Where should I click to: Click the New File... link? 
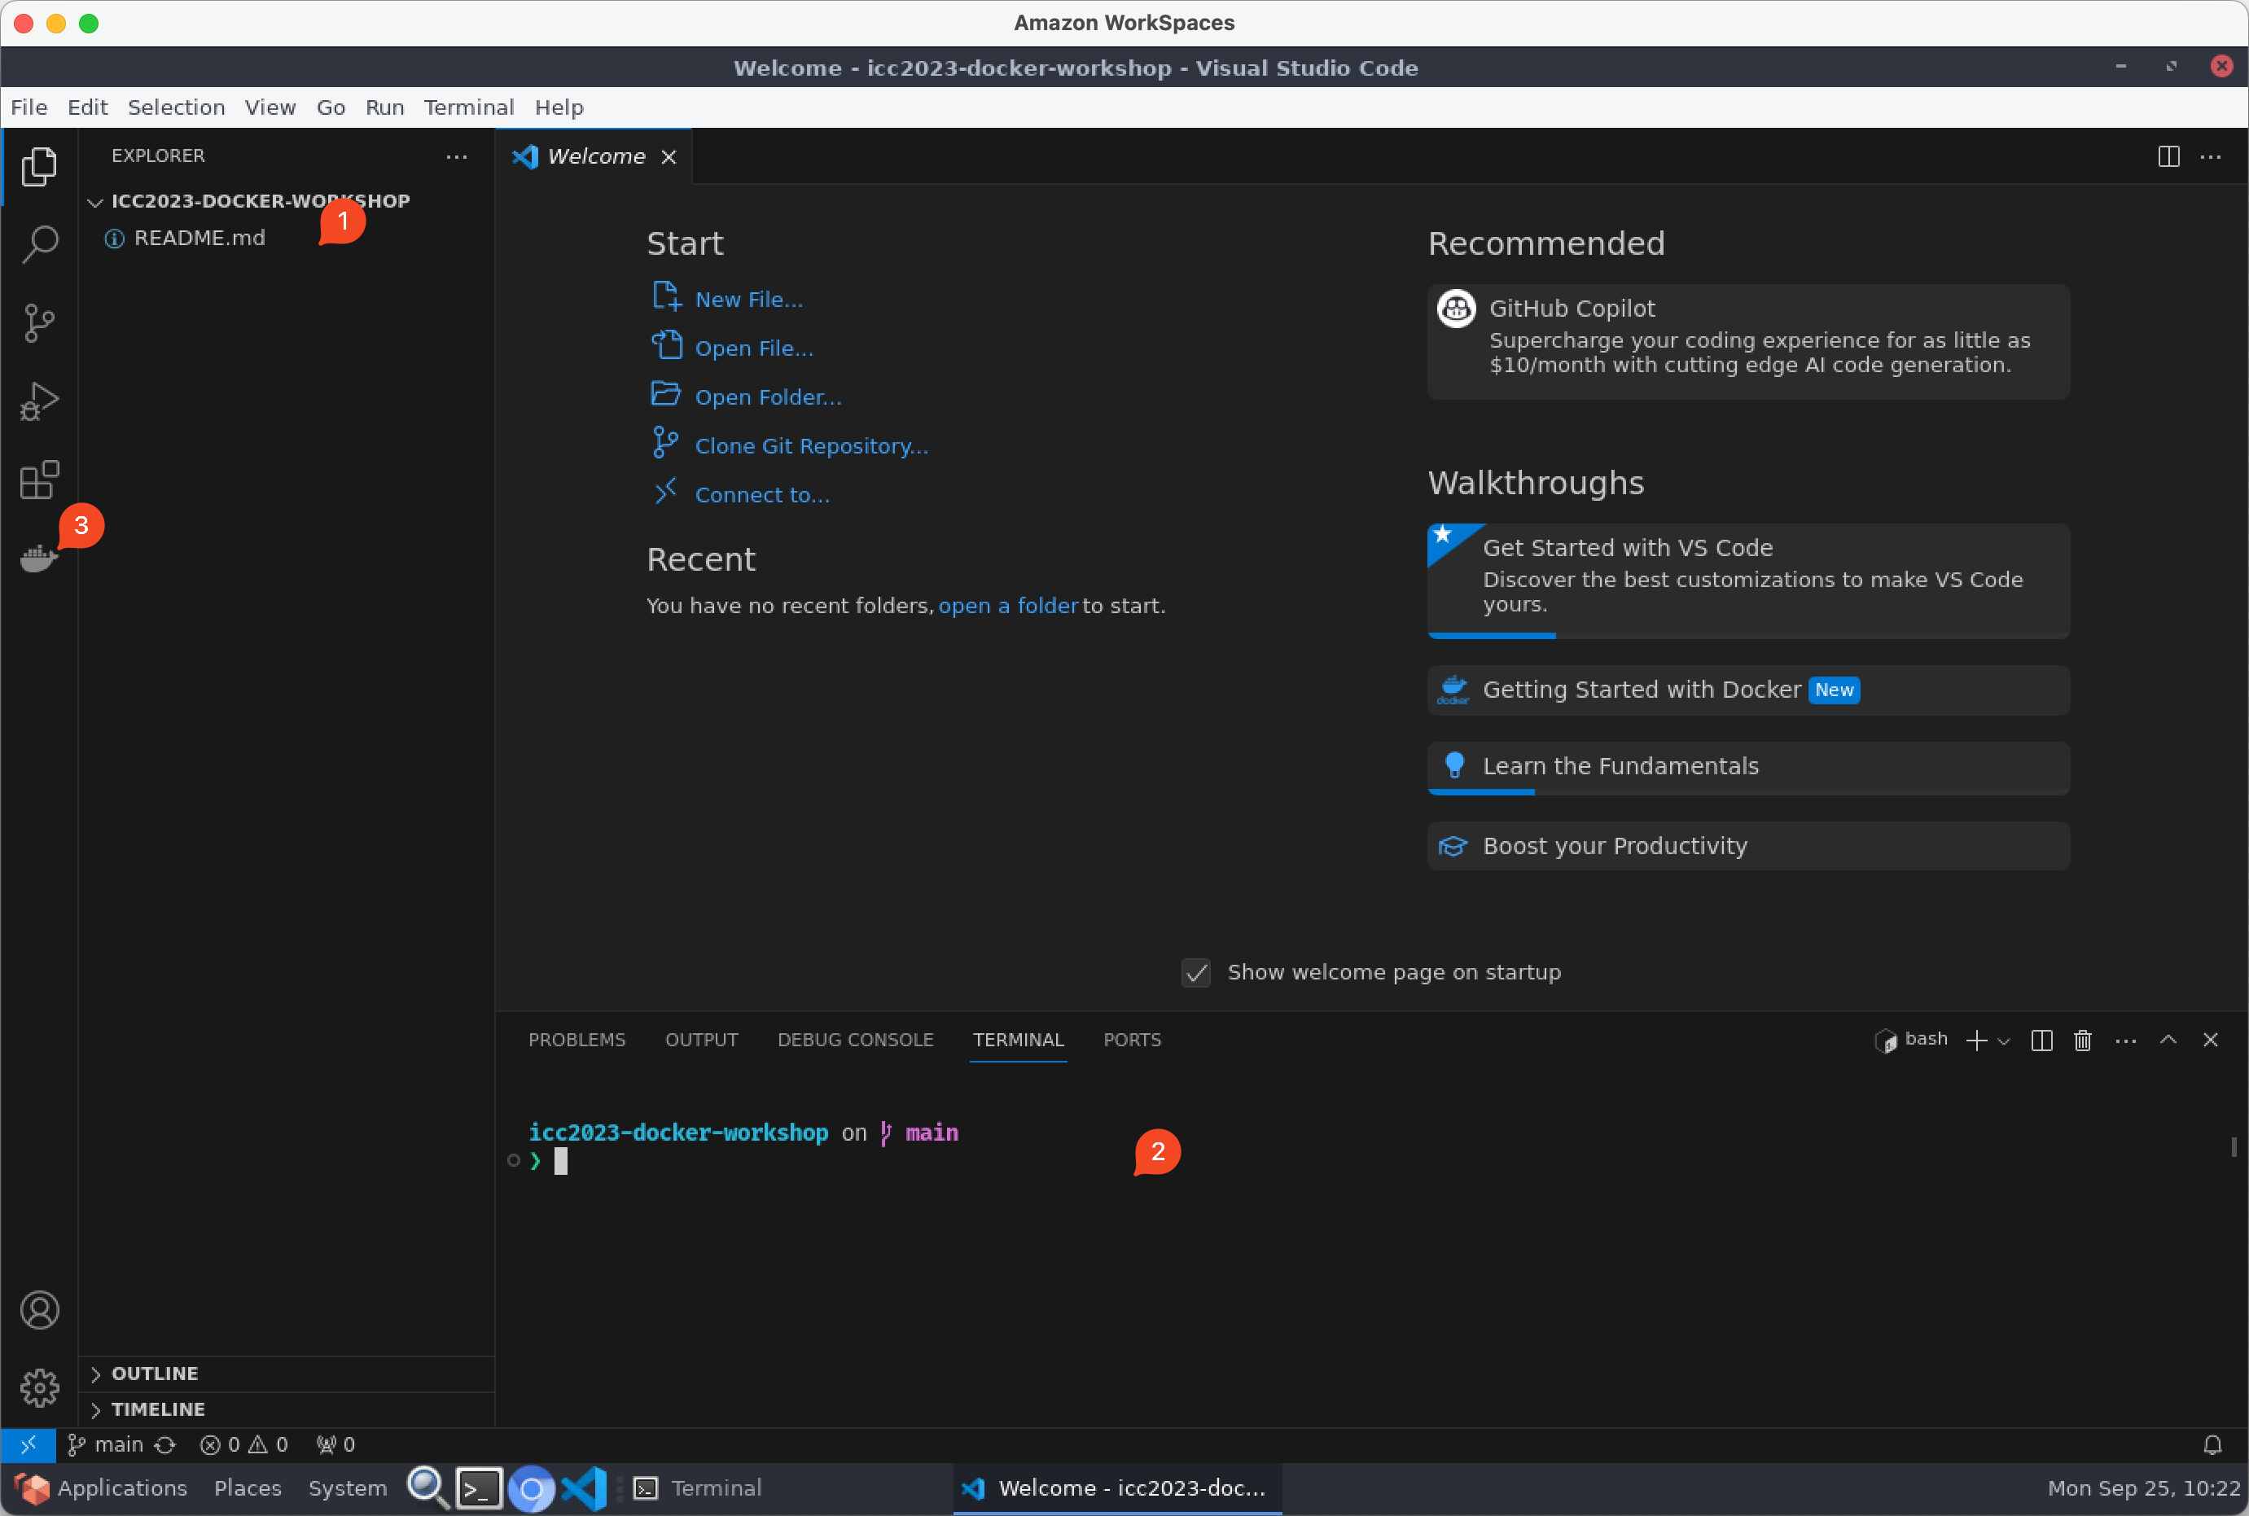point(748,300)
